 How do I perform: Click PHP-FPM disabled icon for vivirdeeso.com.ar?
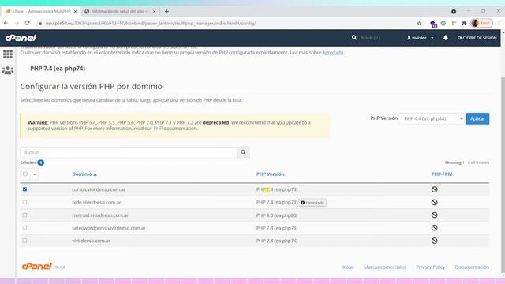pyautogui.click(x=434, y=241)
